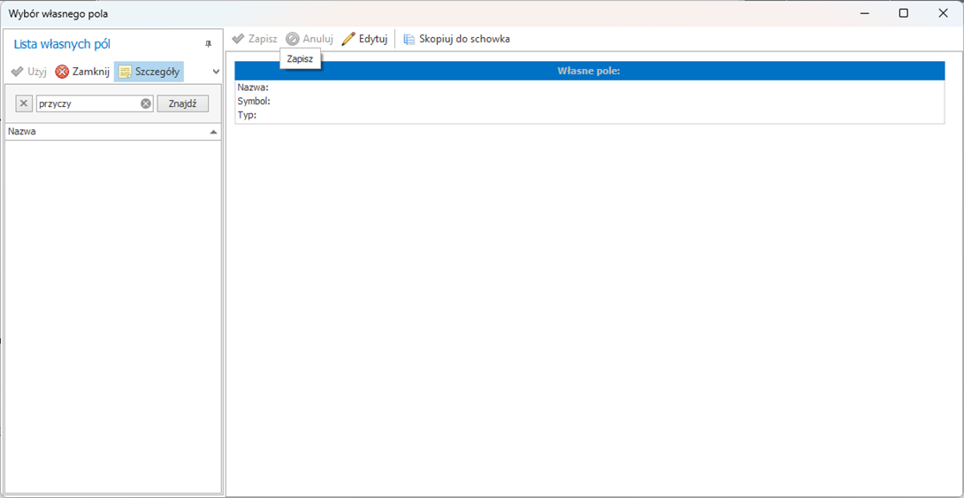Click the Użyj checkmark button

coord(28,72)
